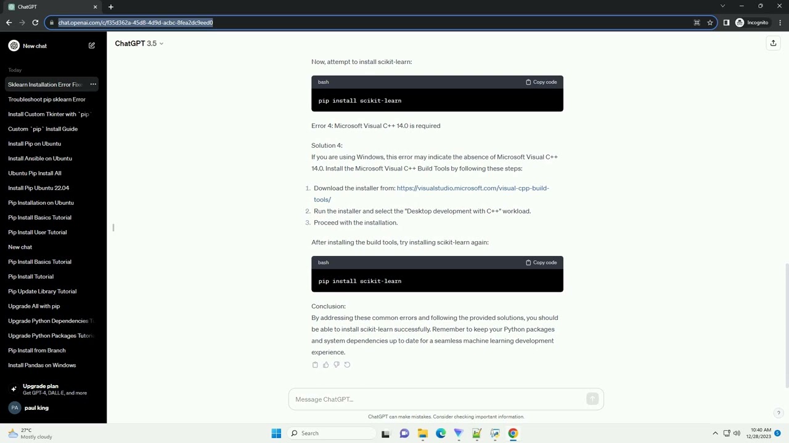Select the Pip Installation on Ubuntu chat
This screenshot has height=443, width=789.
pyautogui.click(x=41, y=202)
